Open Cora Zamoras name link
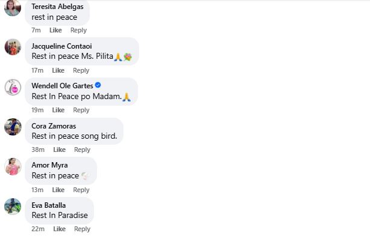Viewport: 370px width, 236px height. 54,126
